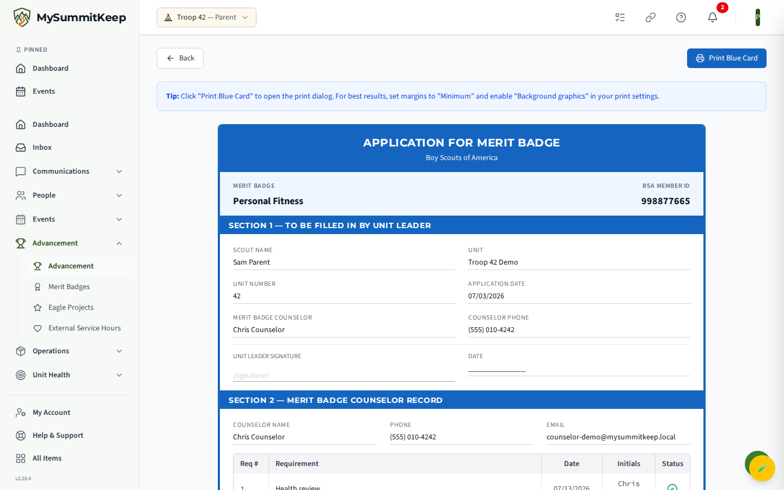Expand the Operations chevron
Screen dimensions: 784x490
[x=119, y=351]
